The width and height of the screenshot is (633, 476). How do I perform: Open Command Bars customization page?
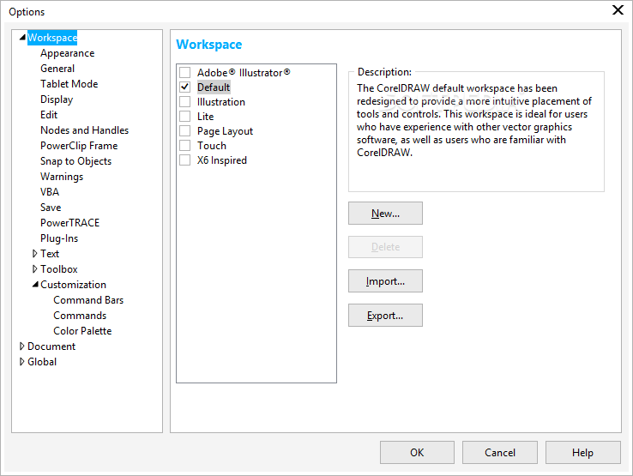tap(88, 300)
